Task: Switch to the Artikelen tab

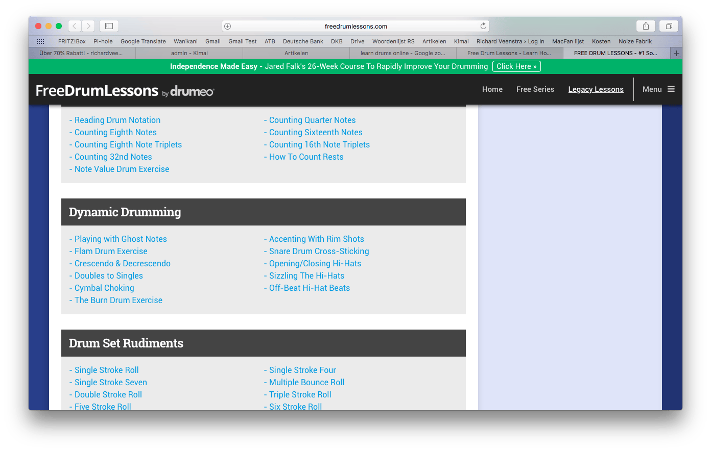Action: pyautogui.click(x=296, y=53)
